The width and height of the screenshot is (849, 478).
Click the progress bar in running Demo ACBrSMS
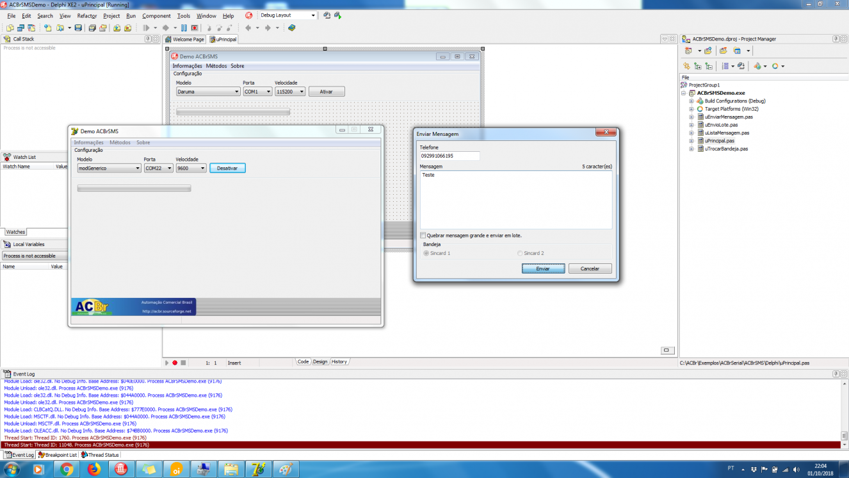pos(134,188)
